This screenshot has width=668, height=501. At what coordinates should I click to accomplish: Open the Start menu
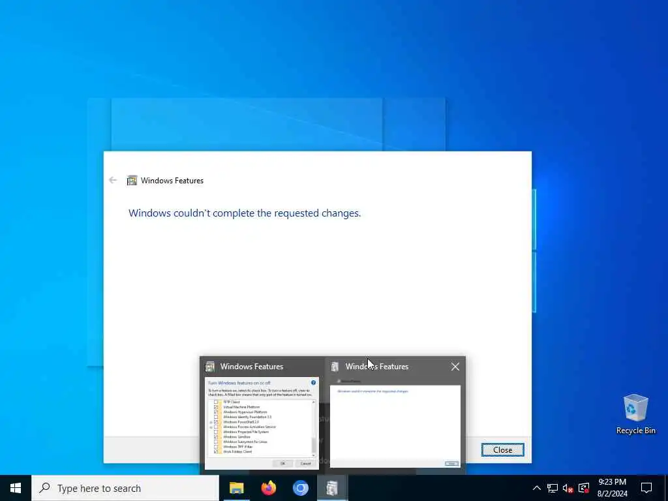tap(16, 488)
